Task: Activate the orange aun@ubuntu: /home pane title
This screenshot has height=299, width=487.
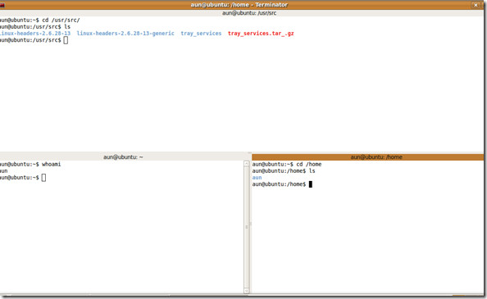Action: (368, 157)
